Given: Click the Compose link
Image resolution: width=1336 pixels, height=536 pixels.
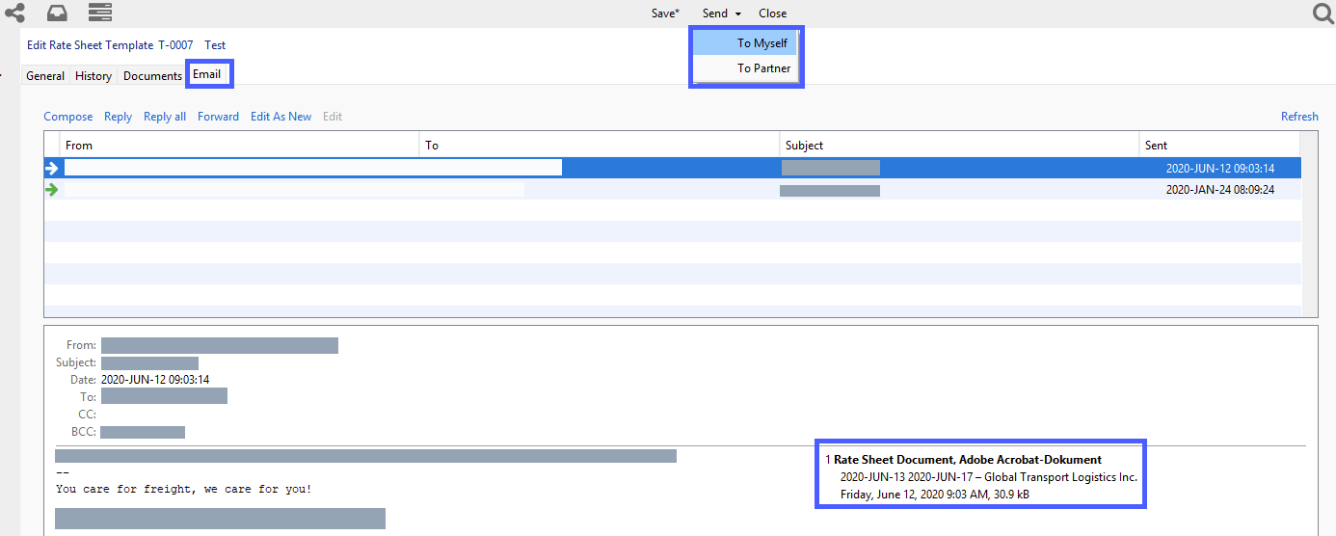Looking at the screenshot, I should click(68, 117).
